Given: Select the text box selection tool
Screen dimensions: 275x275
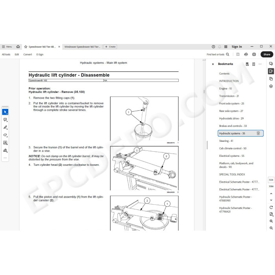Looking at the screenshot, I should coord(5,143).
